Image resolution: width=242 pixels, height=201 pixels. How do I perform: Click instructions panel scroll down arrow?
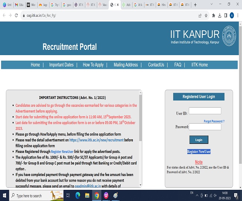[140, 185]
